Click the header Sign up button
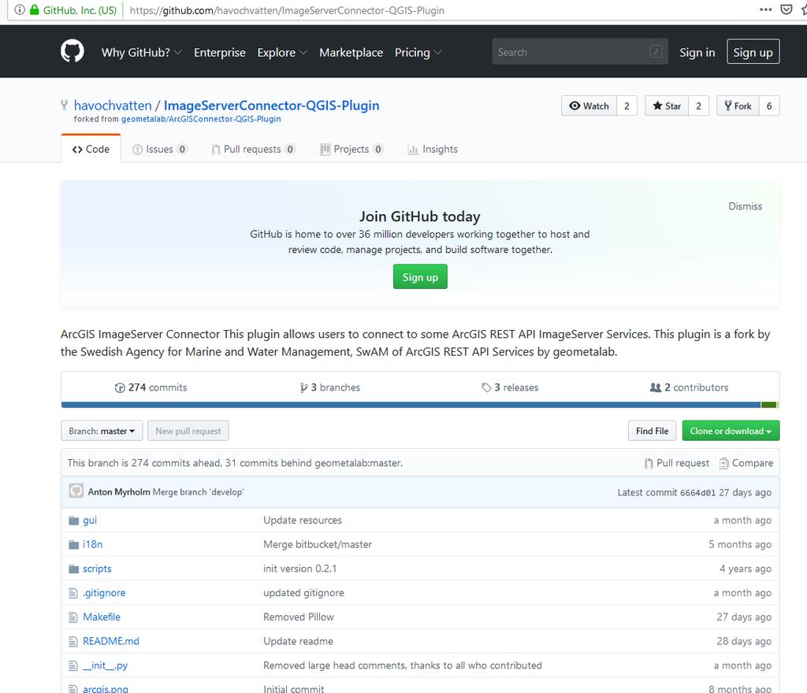The width and height of the screenshot is (807, 693). click(x=753, y=52)
